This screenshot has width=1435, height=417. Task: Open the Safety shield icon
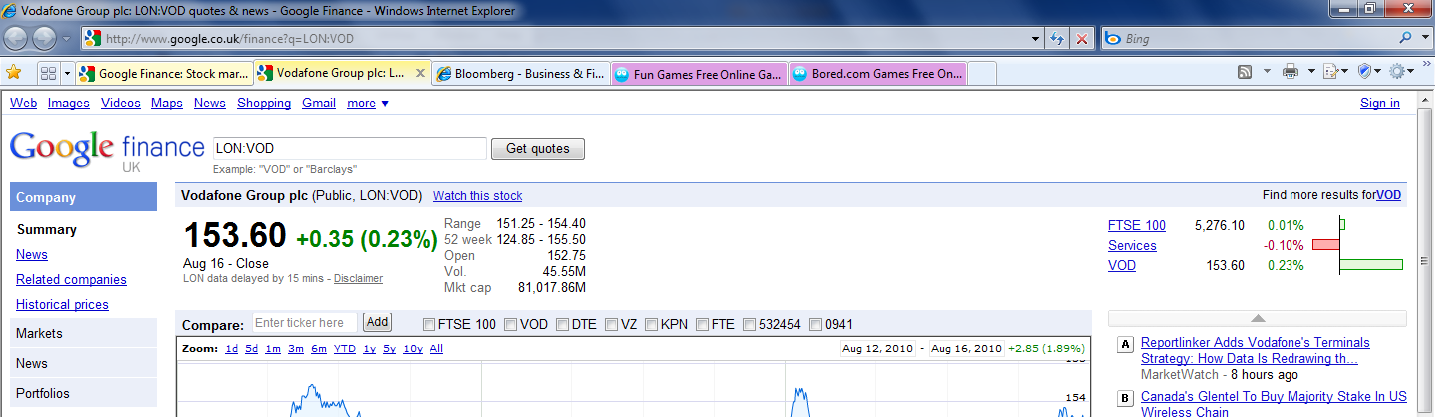coord(1365,72)
